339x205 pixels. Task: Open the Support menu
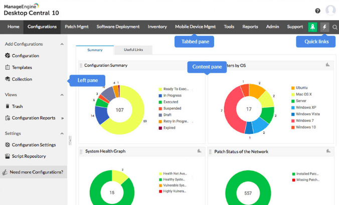click(295, 27)
